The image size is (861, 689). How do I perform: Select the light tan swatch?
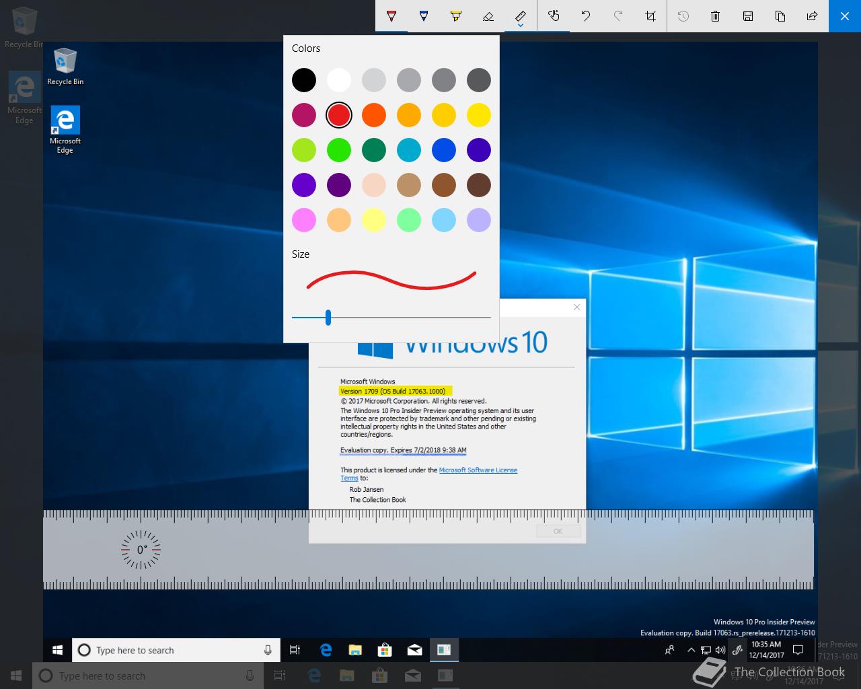(409, 185)
